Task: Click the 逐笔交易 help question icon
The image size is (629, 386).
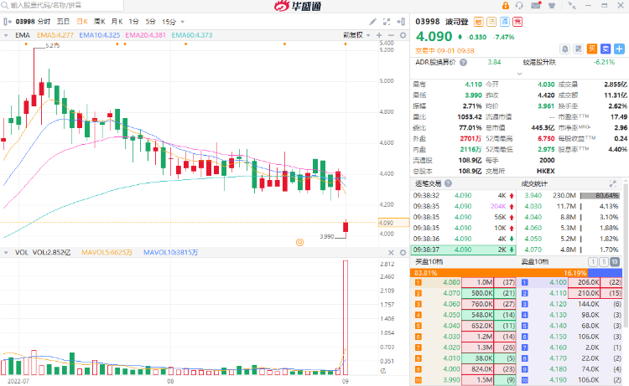Action: click(x=448, y=183)
